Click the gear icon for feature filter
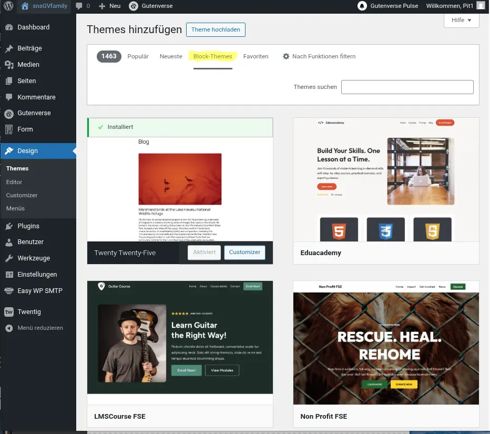The image size is (490, 434). pyautogui.click(x=286, y=56)
